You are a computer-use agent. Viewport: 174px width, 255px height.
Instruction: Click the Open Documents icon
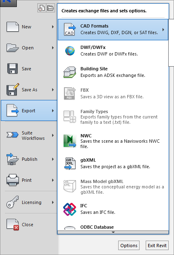[x=50, y=8]
